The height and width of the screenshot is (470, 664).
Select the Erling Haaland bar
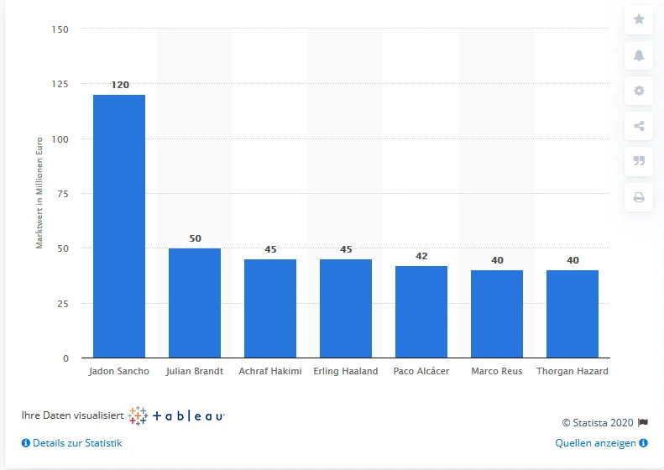(x=346, y=309)
